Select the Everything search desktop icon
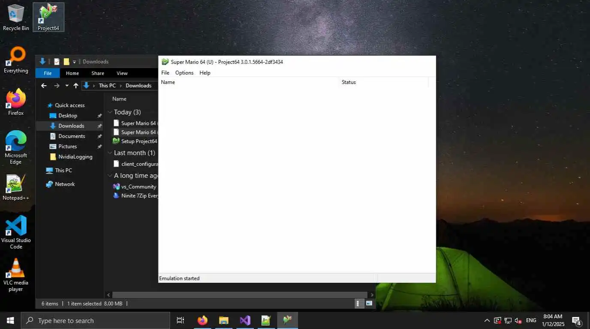The height and width of the screenshot is (329, 590). 16,60
